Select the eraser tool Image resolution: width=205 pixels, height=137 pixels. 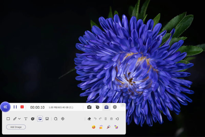(89, 119)
